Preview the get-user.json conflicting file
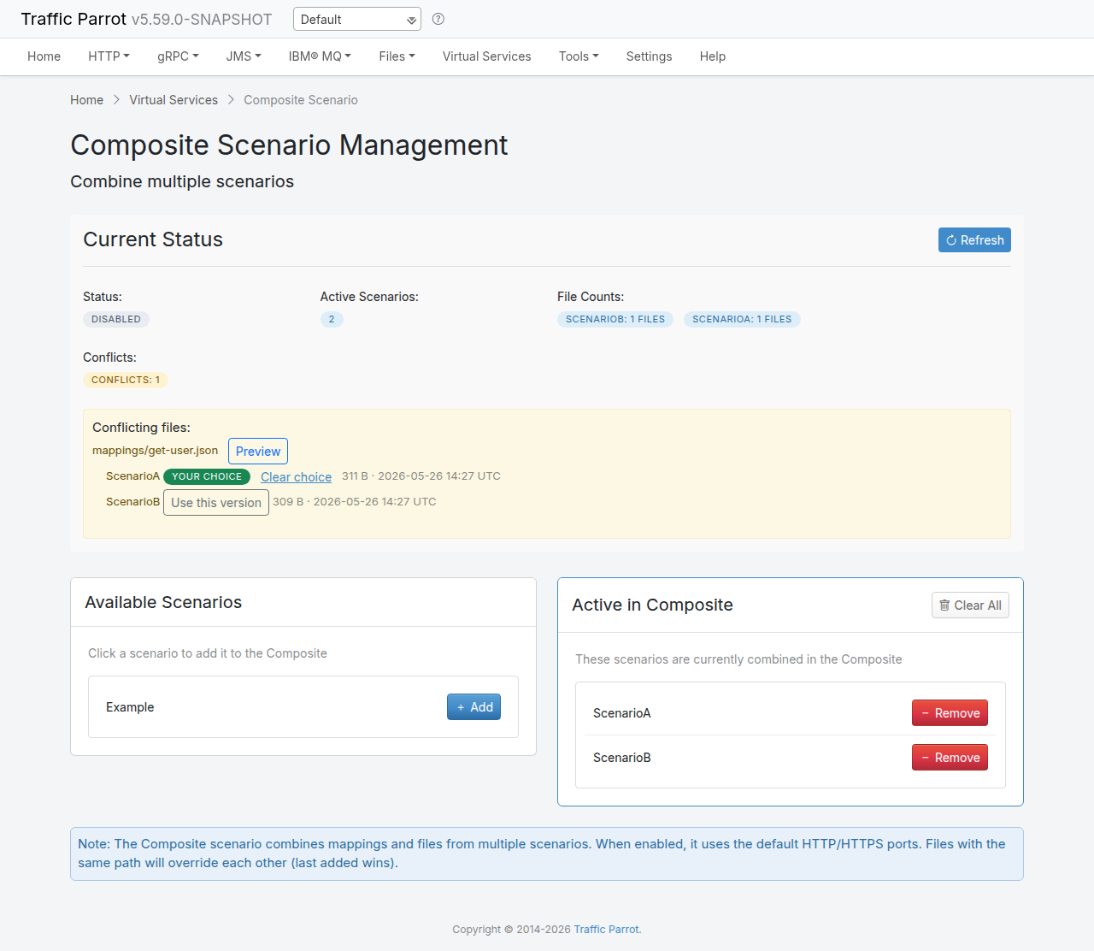This screenshot has width=1094, height=951. (258, 452)
